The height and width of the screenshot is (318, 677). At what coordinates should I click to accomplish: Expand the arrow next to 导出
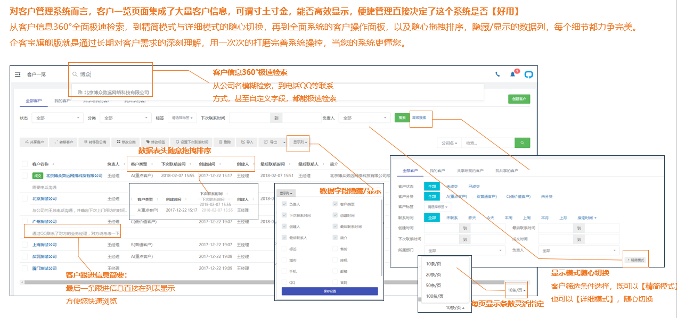point(284,143)
